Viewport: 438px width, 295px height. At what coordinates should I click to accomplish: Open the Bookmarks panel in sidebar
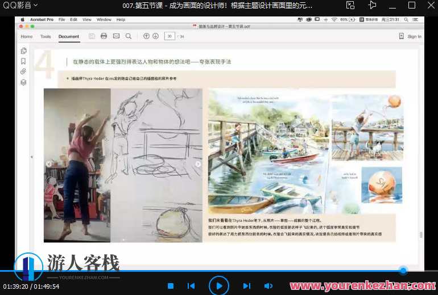click(23, 61)
